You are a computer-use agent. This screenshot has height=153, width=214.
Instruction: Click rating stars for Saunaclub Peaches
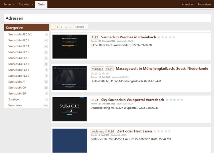tap(166, 37)
